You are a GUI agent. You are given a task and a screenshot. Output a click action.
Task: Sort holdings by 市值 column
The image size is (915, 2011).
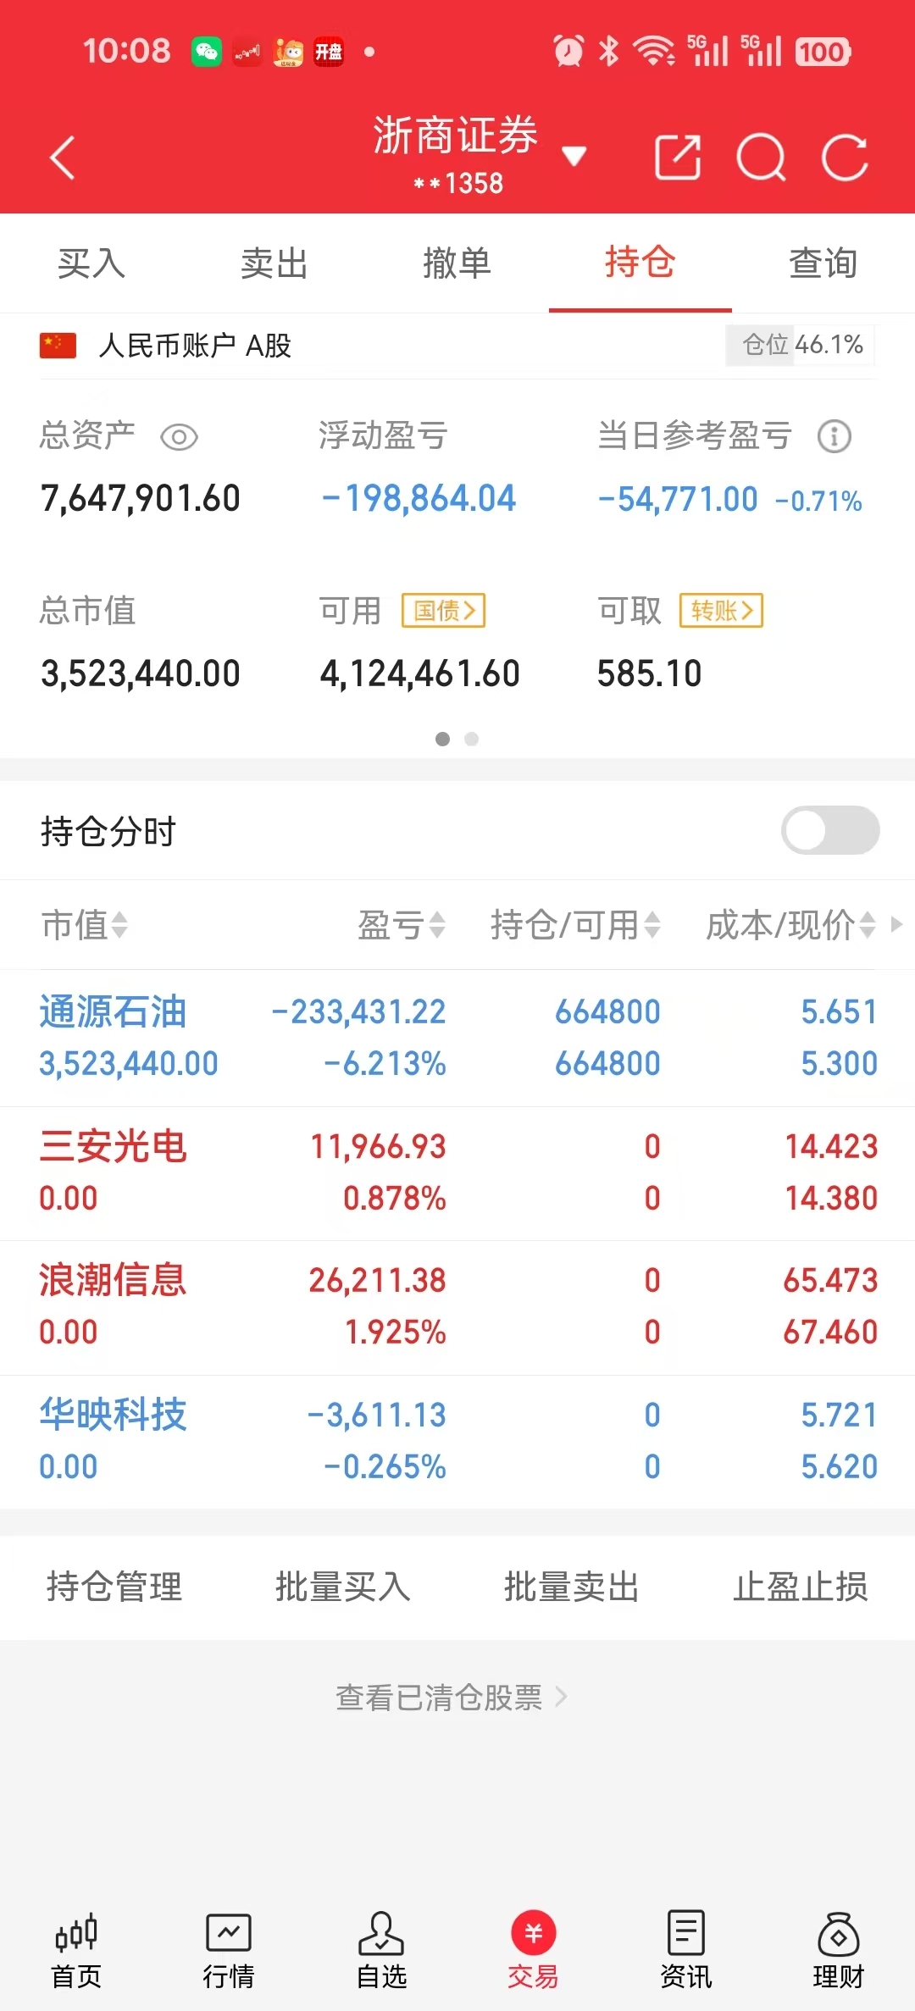coord(84,925)
